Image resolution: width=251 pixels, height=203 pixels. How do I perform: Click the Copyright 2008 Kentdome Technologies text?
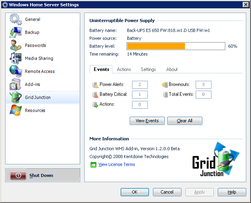(x=129, y=156)
